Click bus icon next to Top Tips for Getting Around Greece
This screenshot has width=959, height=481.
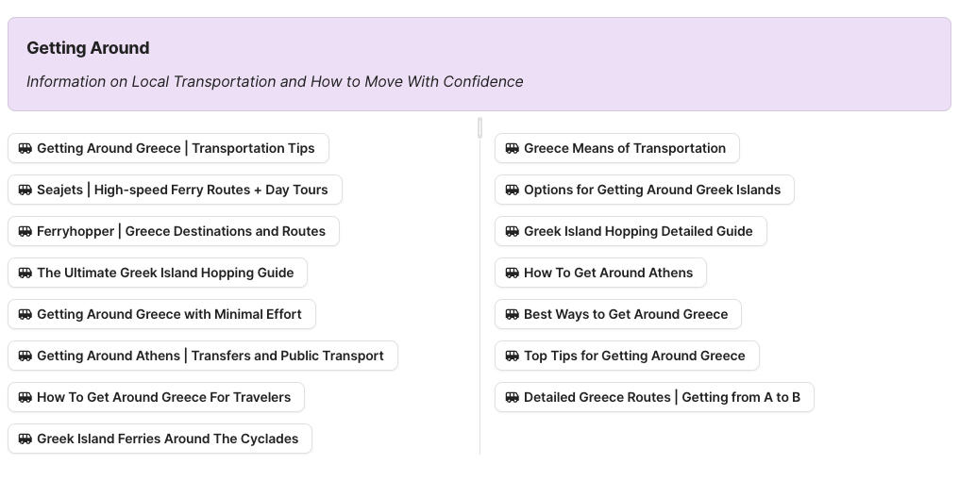pyautogui.click(x=513, y=356)
